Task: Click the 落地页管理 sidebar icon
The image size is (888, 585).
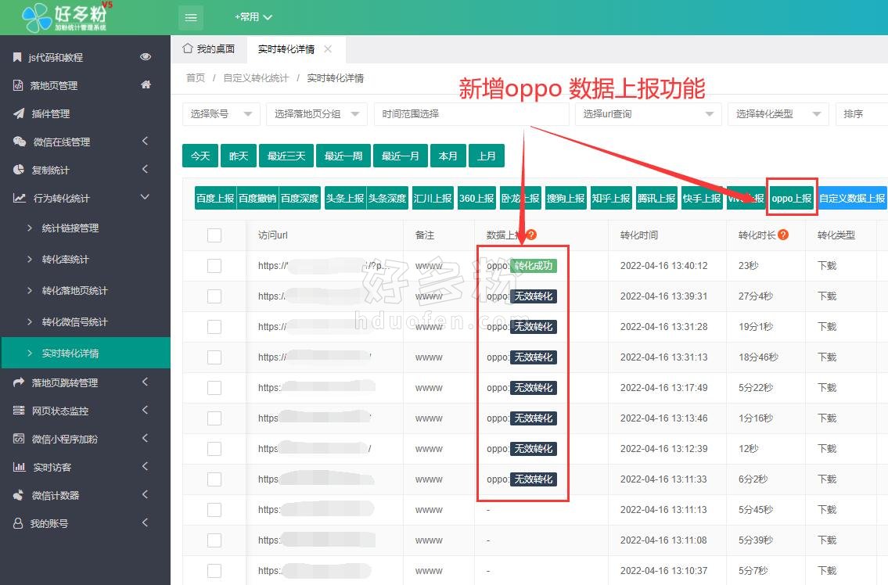Action: 18,85
